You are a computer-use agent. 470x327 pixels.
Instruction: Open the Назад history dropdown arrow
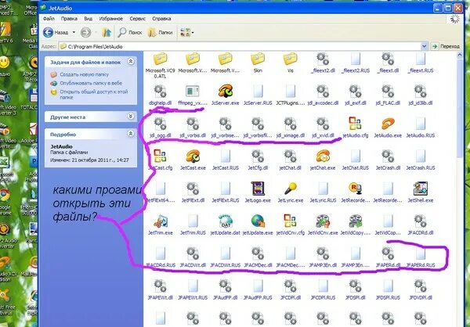pos(74,32)
